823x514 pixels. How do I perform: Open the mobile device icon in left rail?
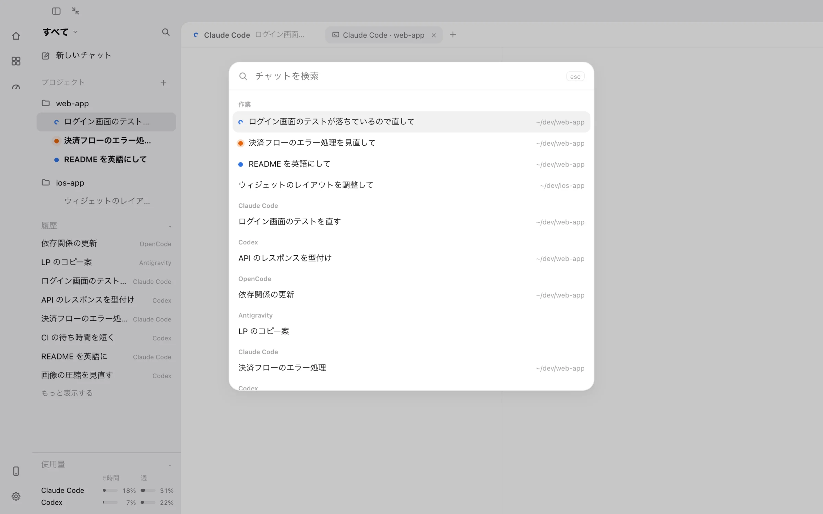(16, 471)
